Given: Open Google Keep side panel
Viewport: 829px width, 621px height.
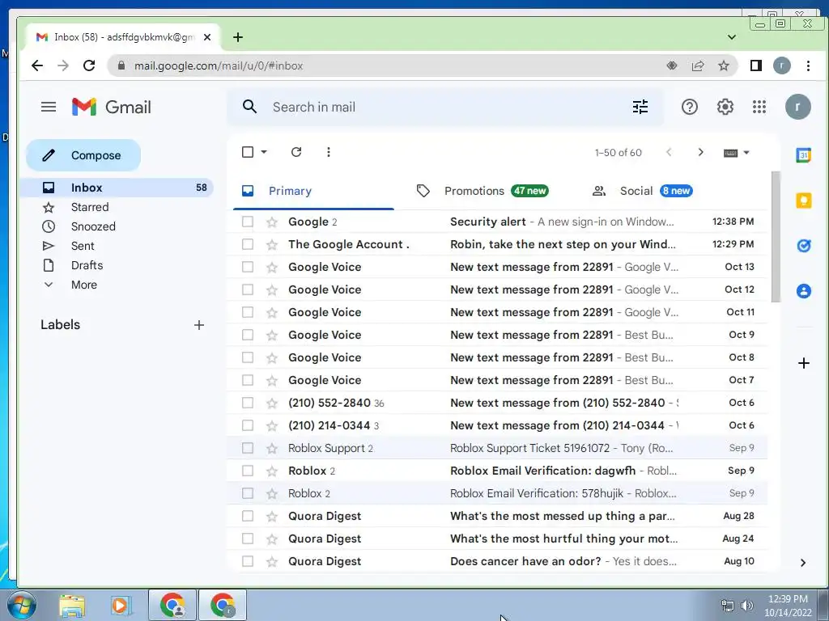Looking at the screenshot, I should pyautogui.click(x=804, y=201).
